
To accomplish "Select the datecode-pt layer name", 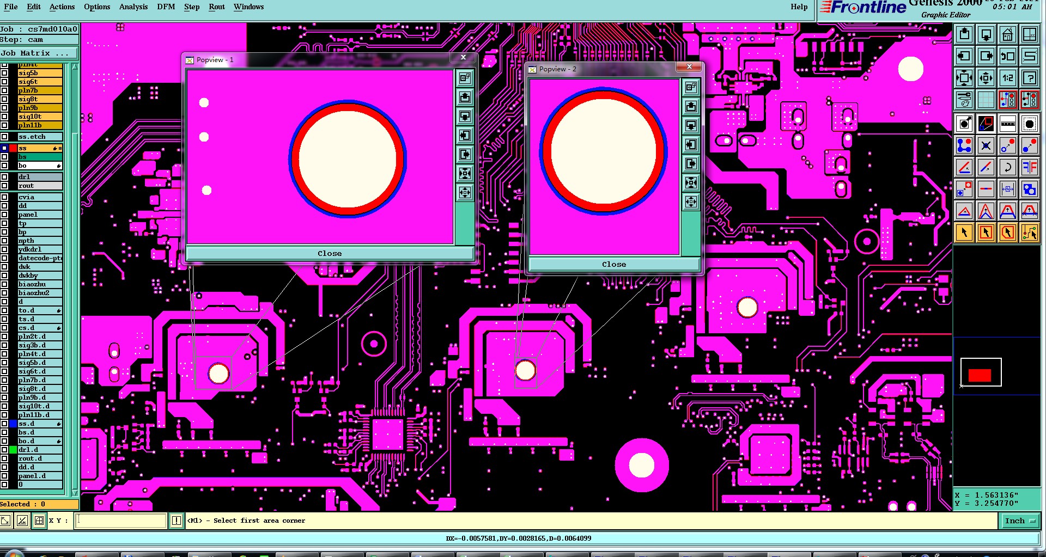I will (x=40, y=258).
